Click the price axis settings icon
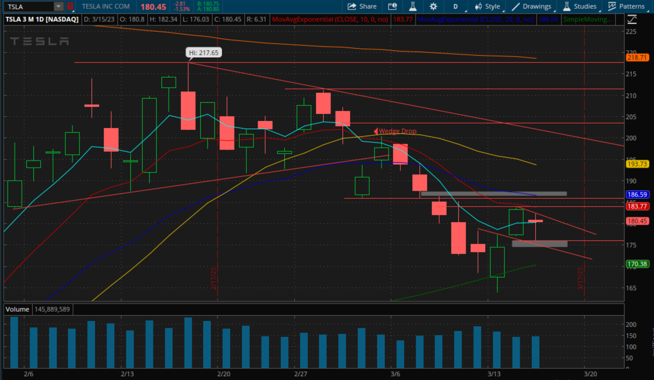The image size is (654, 380). [x=632, y=19]
